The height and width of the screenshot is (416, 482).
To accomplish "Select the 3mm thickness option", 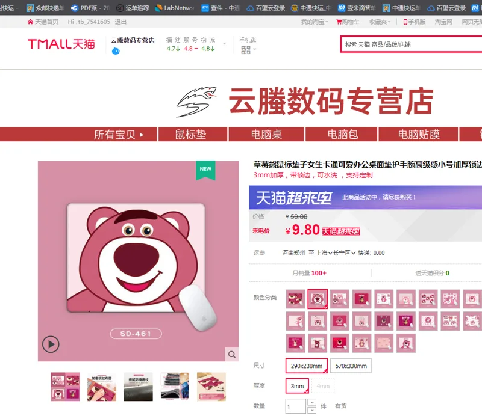I will coord(297,386).
